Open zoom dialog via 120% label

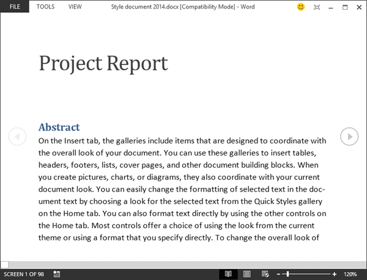350,275
